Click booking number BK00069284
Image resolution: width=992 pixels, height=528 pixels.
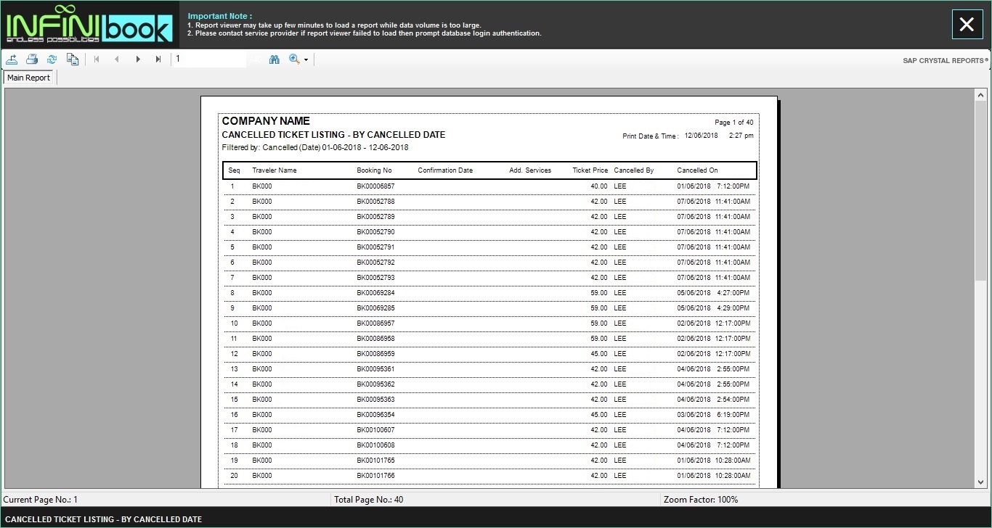(375, 293)
